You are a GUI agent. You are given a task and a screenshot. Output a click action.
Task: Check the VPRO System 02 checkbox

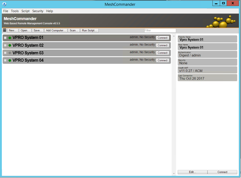(5, 45)
